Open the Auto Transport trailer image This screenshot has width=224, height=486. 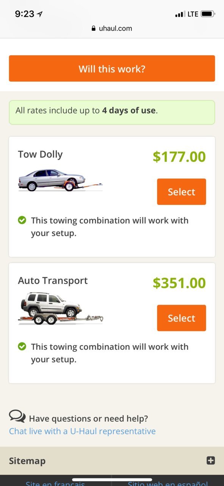click(60, 308)
